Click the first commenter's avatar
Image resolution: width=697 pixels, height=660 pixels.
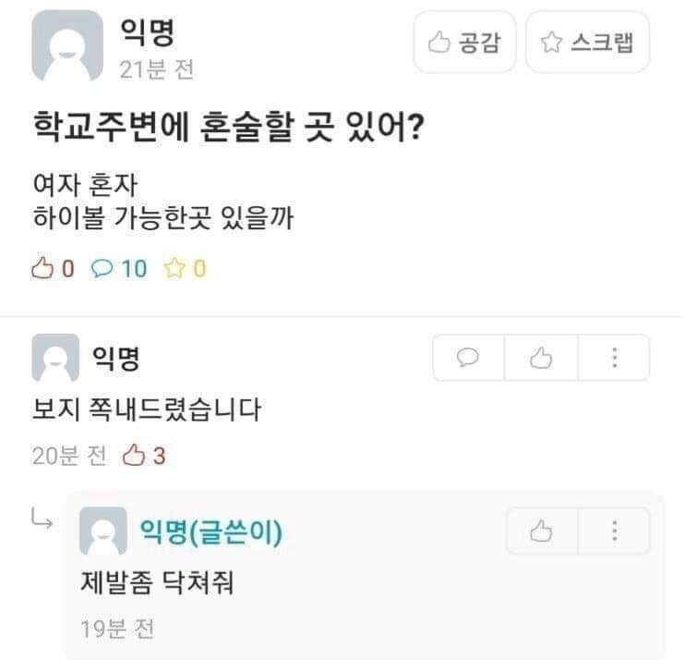(x=55, y=358)
